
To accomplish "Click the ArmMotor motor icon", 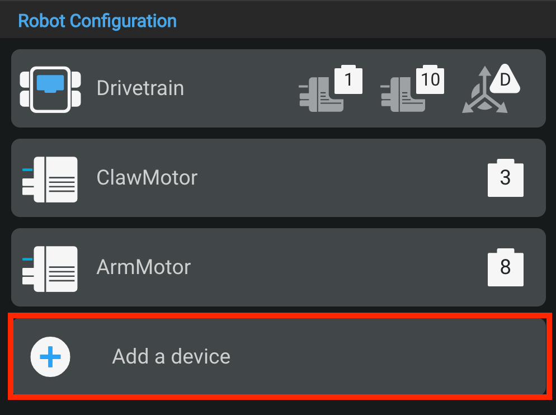I will [x=50, y=267].
